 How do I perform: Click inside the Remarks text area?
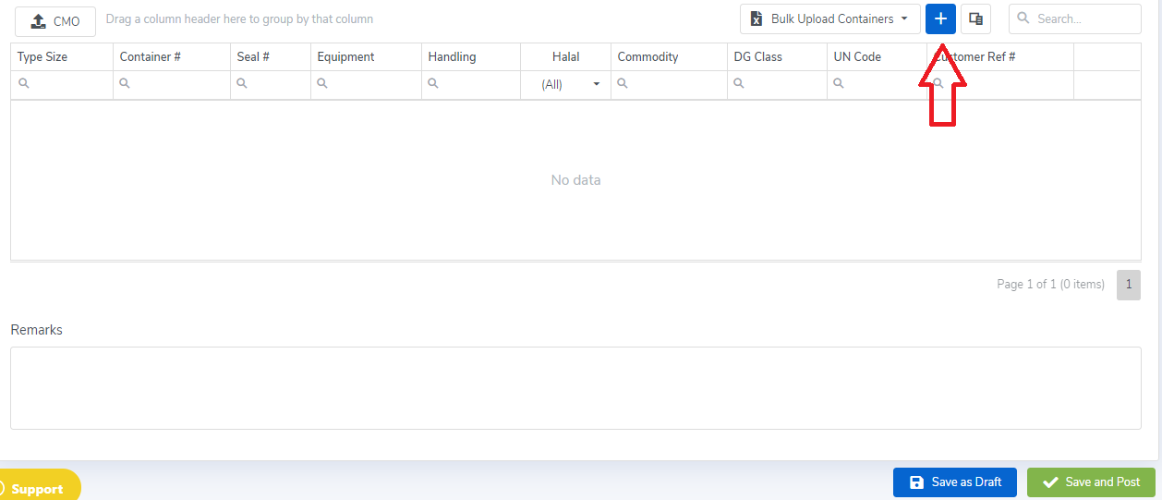pyautogui.click(x=575, y=388)
